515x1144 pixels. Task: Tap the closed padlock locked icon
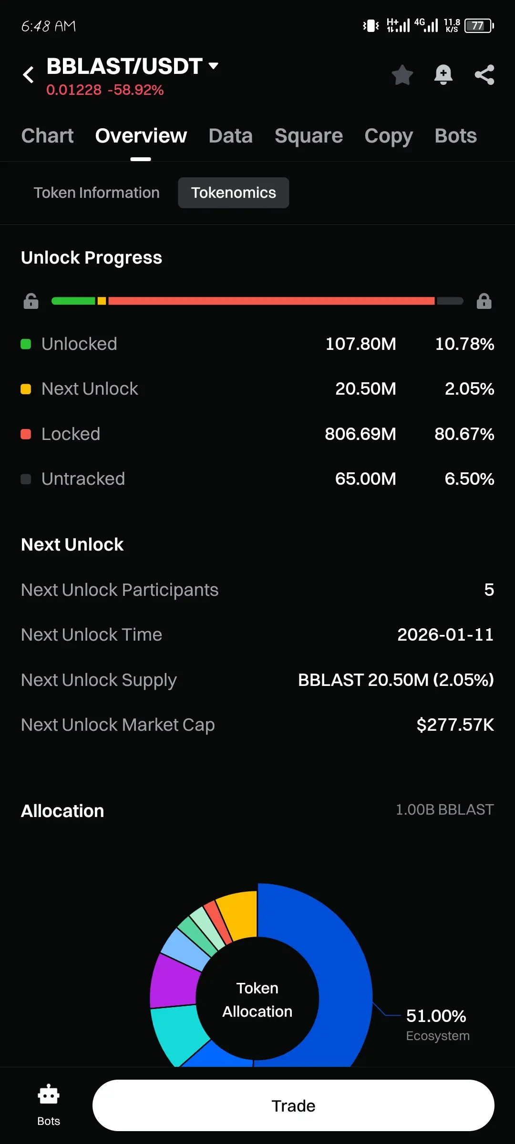click(x=484, y=301)
